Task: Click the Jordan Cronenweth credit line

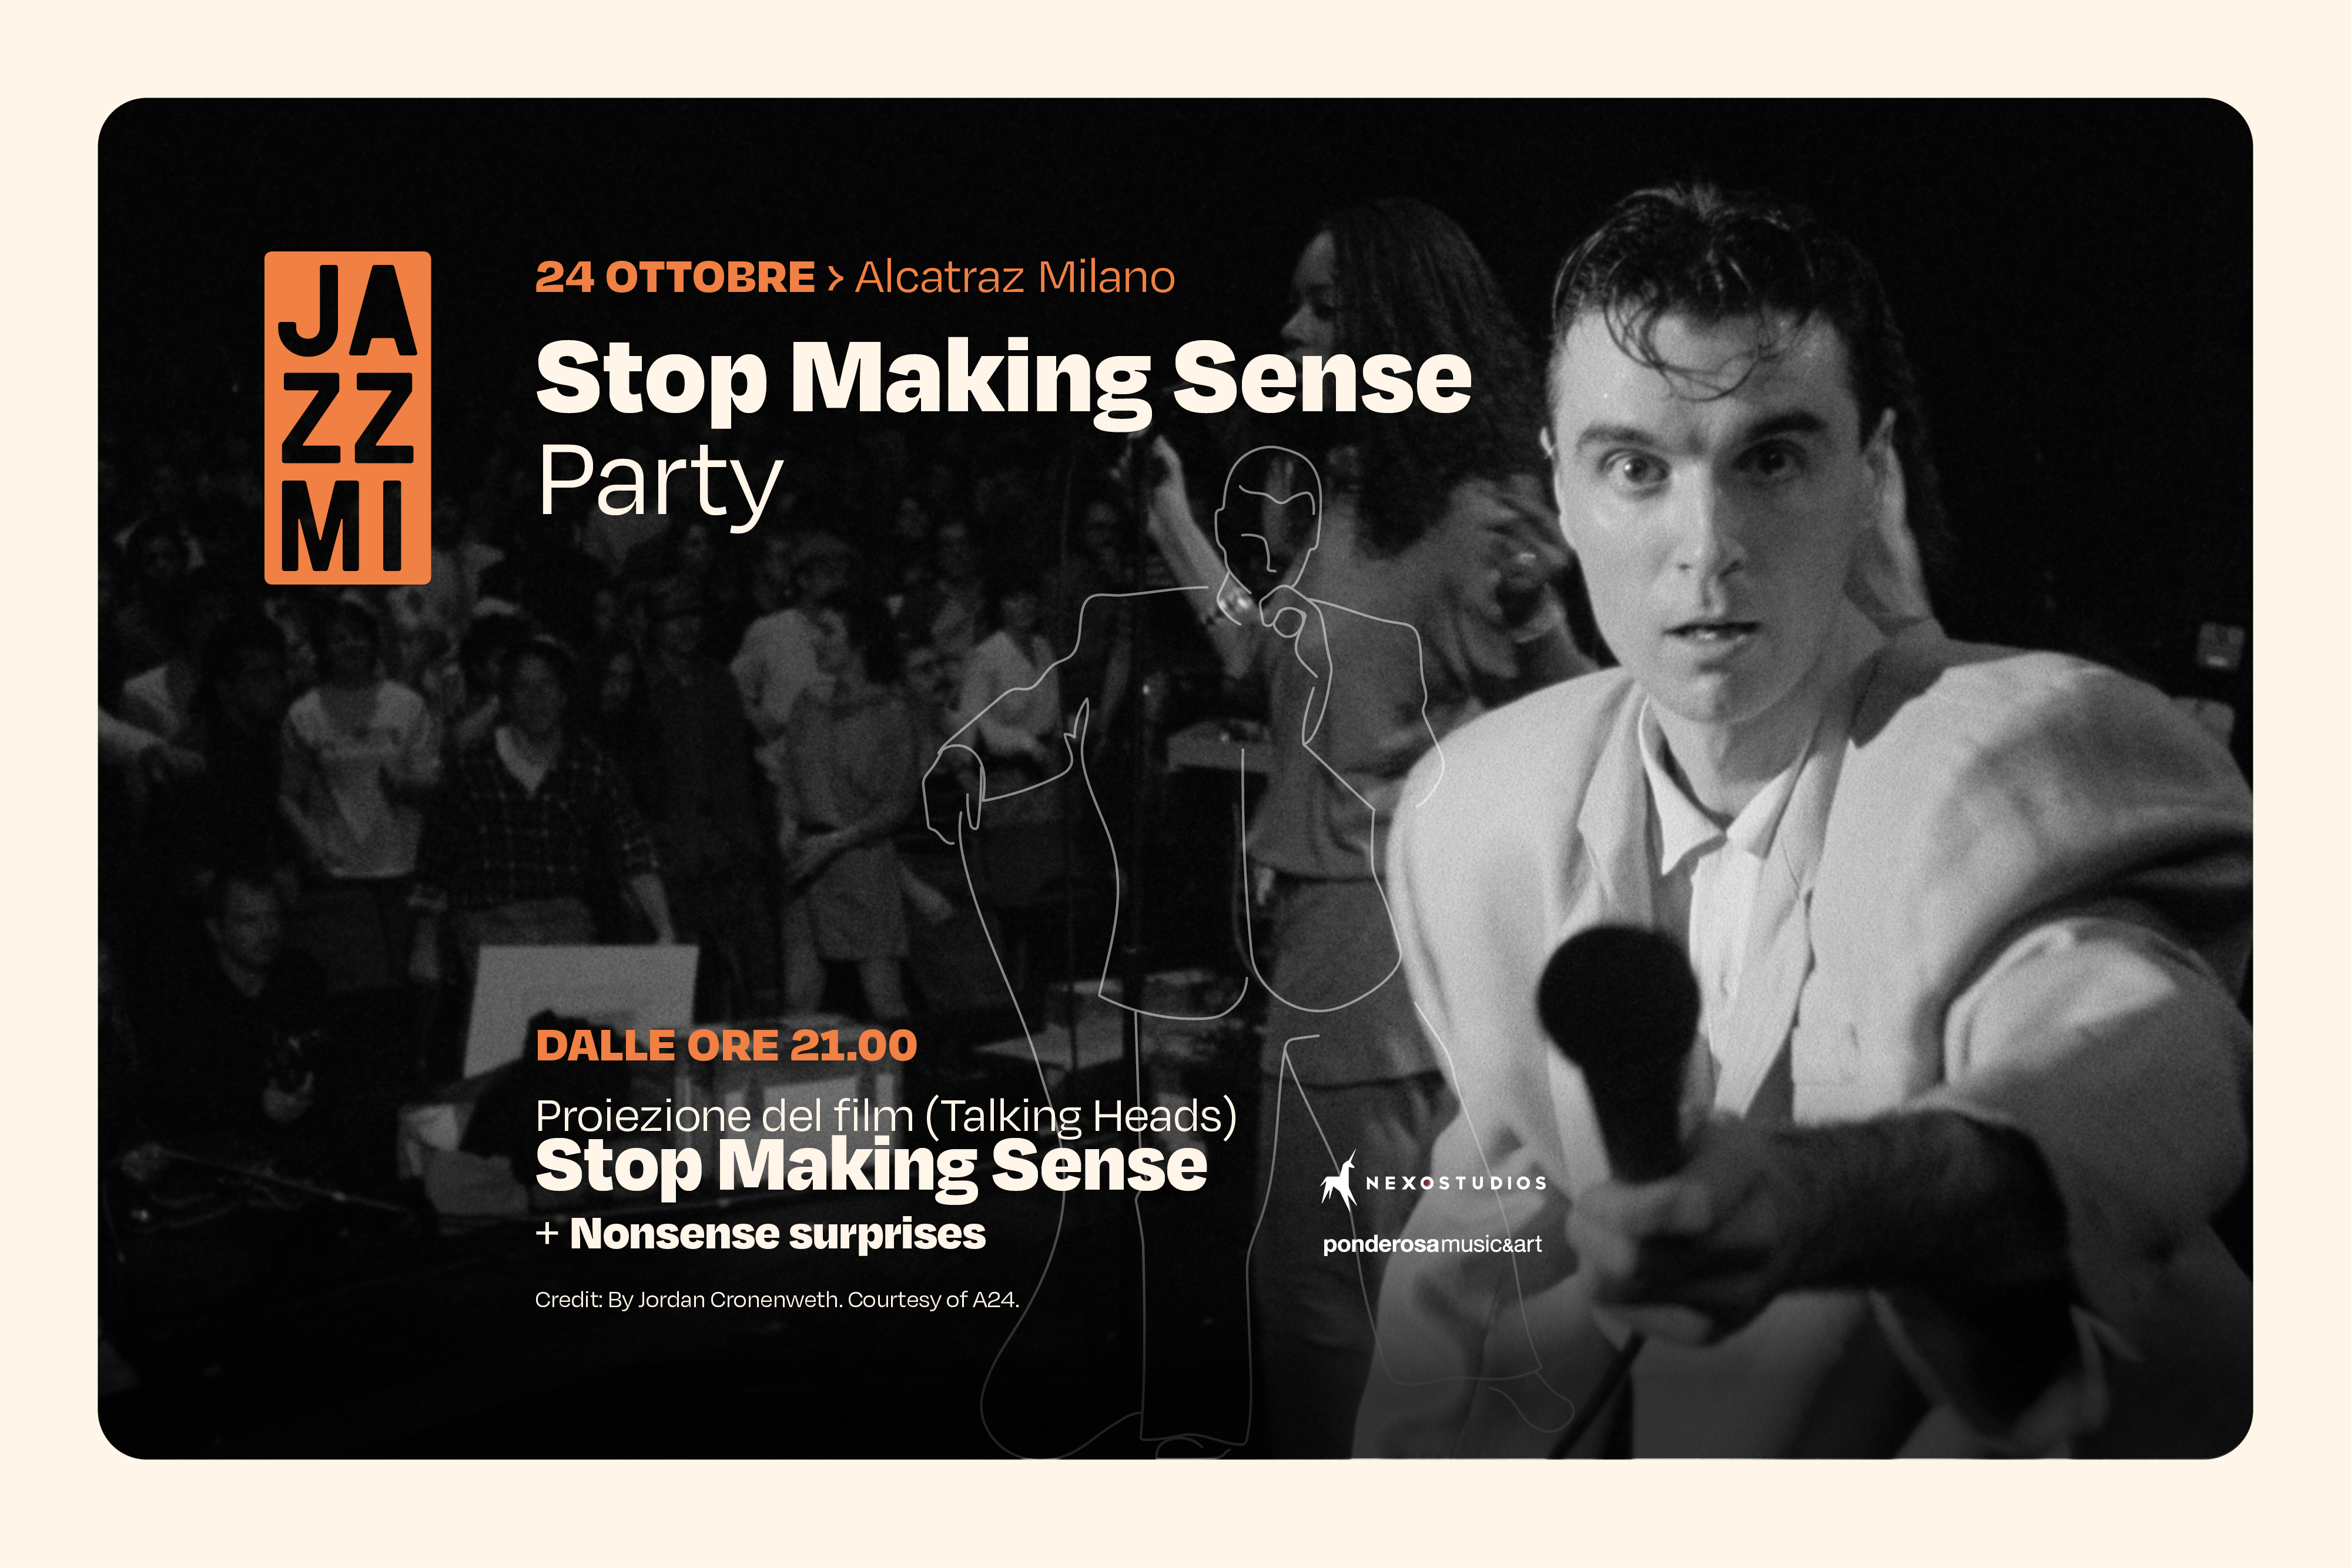Action: (776, 1299)
